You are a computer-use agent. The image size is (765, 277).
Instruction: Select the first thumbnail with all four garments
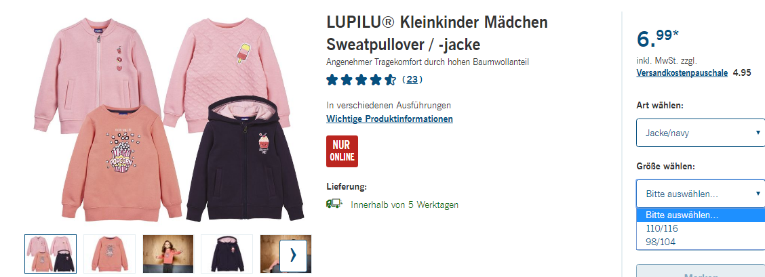(x=51, y=253)
